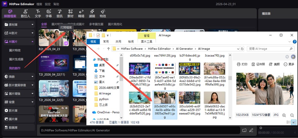Image resolution: width=298 pixels, height=138 pixels.
Task: Open the 轉場 transitions panel
Action: pyautogui.click(x=81, y=14)
